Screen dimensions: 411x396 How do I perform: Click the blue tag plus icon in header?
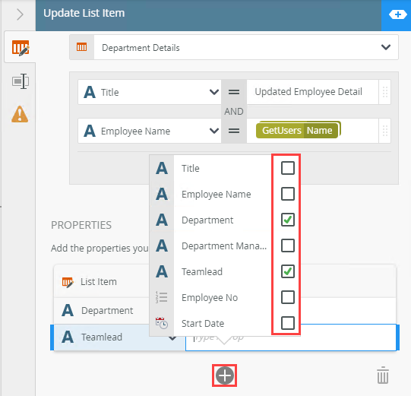point(397,14)
